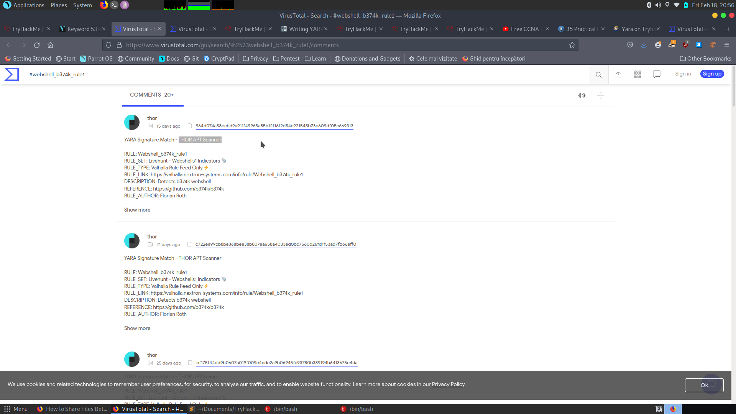Image resolution: width=736 pixels, height=414 pixels.
Task: Open the file upload icon
Action: pos(618,74)
